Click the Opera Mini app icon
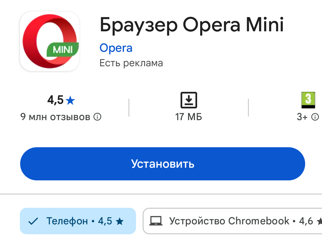 click(x=50, y=41)
